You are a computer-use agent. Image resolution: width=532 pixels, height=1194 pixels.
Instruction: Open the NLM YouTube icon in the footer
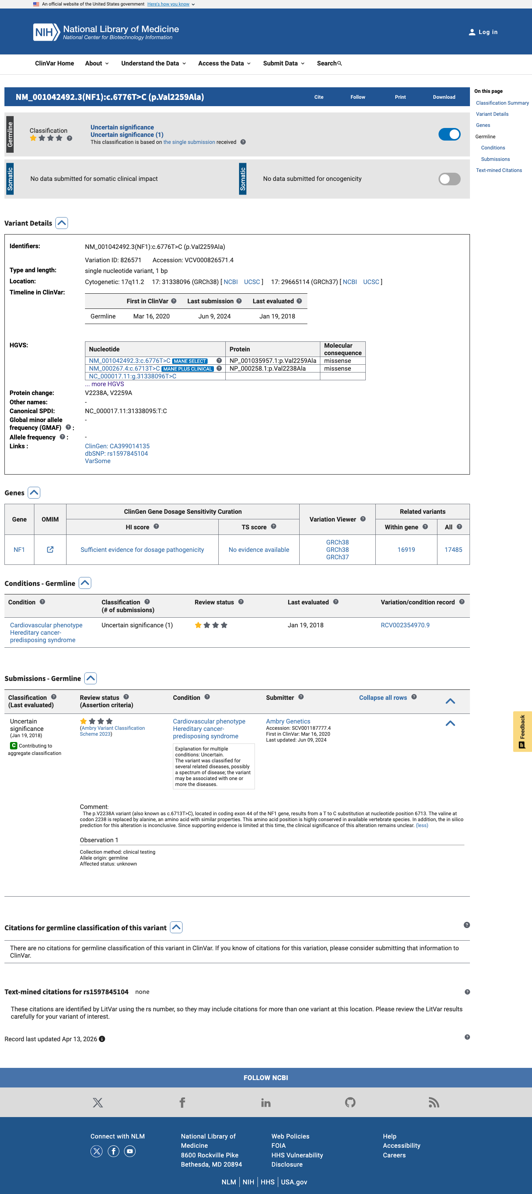130,1151
